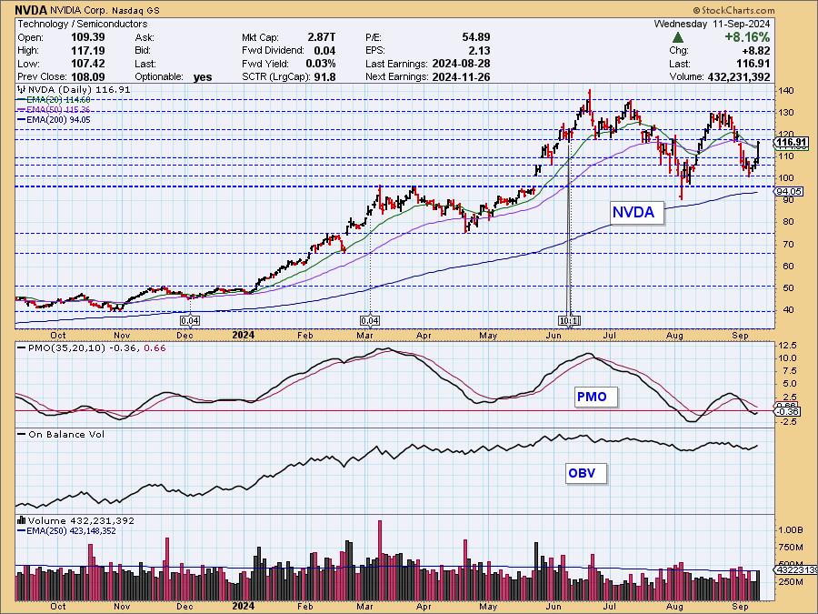
Task: Click the Fwd Yield value 0.03%
Action: [x=320, y=64]
